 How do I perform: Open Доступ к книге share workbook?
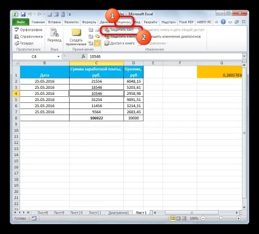(x=120, y=43)
